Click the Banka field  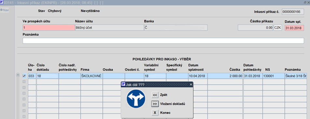[176, 28]
